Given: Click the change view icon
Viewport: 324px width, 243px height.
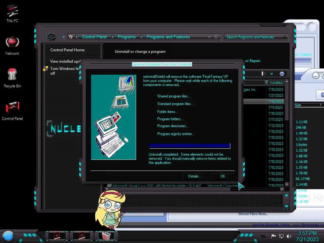Looking at the screenshot, I should [264, 74].
